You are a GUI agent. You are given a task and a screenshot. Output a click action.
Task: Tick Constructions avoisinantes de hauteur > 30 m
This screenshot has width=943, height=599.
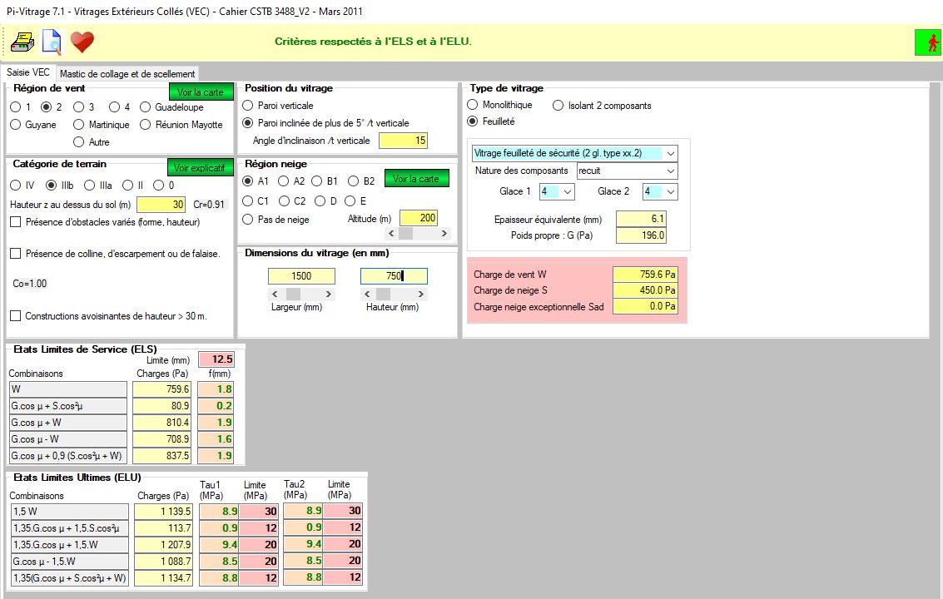[16, 316]
